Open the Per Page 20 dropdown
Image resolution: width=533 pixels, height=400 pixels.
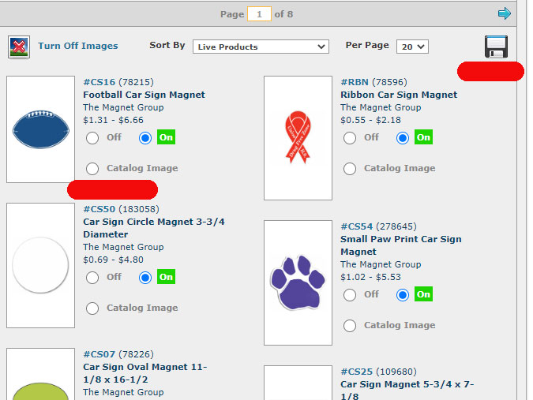point(412,47)
